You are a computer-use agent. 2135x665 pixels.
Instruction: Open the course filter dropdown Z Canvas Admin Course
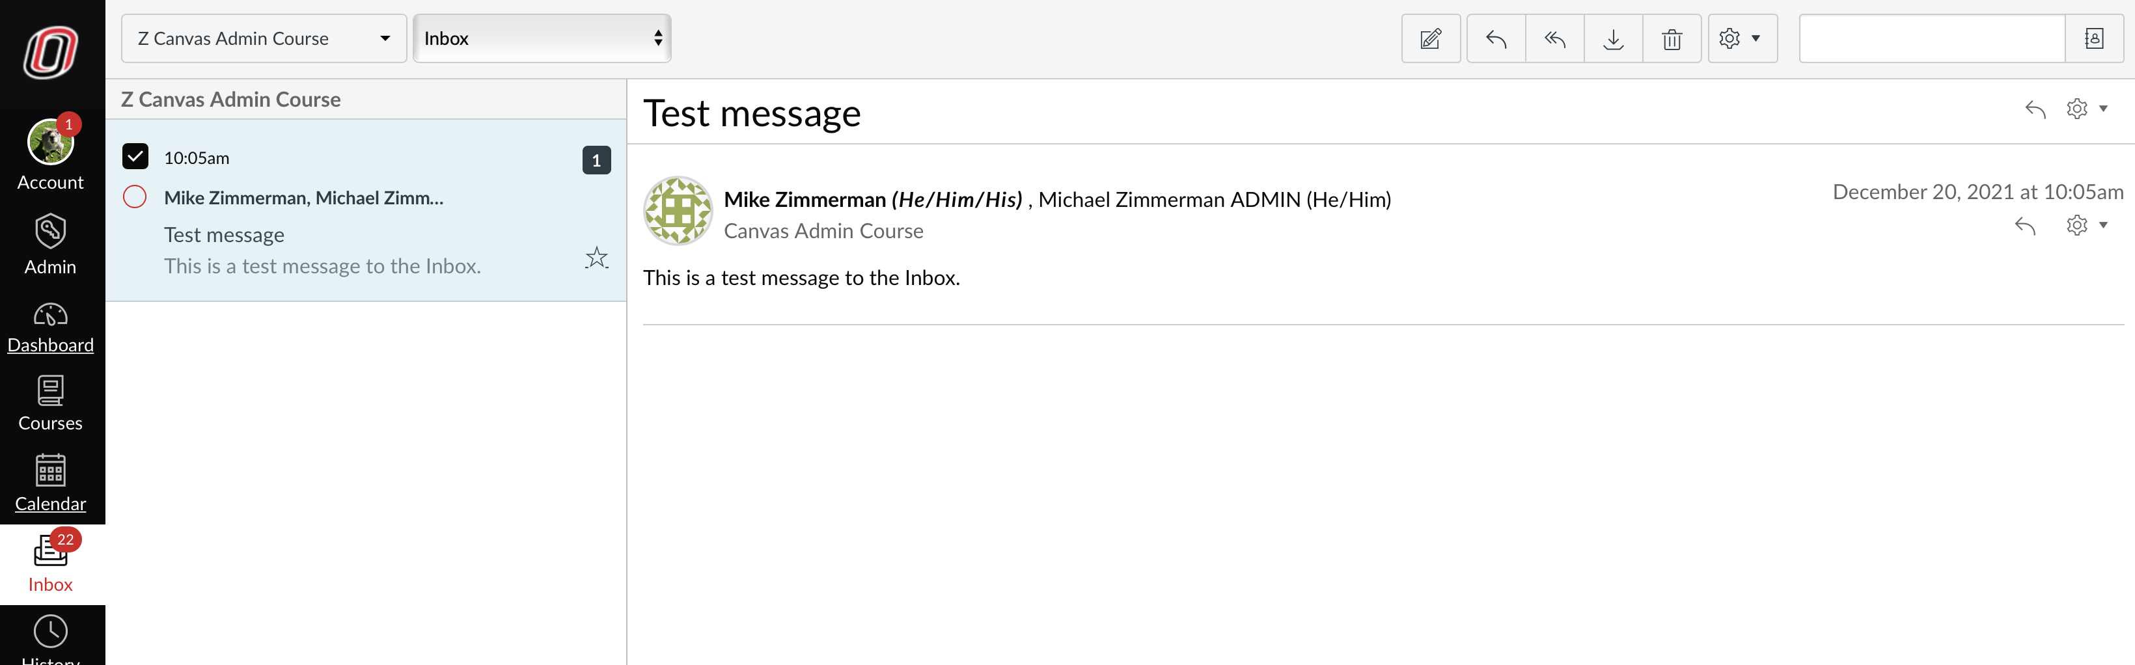coord(263,37)
